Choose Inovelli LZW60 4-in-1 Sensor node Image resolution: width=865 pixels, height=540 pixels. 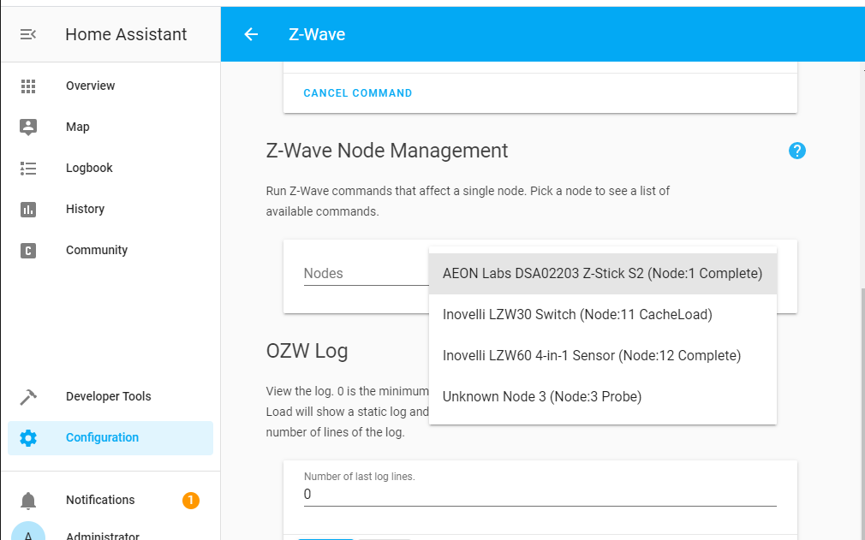(602, 356)
